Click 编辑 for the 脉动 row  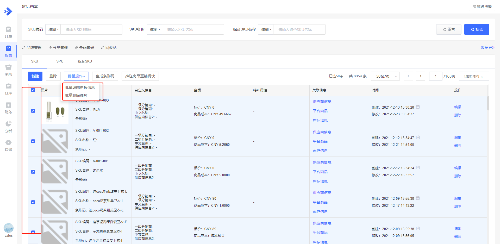coord(458,107)
